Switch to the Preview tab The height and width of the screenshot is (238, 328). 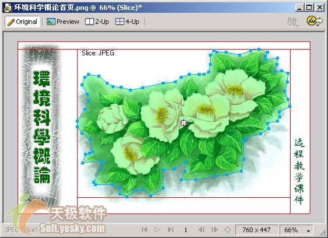point(63,22)
